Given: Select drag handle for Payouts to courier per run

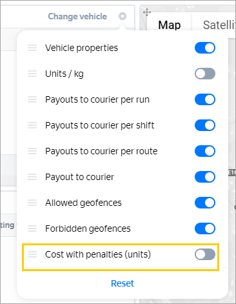Looking at the screenshot, I should (x=32, y=99).
